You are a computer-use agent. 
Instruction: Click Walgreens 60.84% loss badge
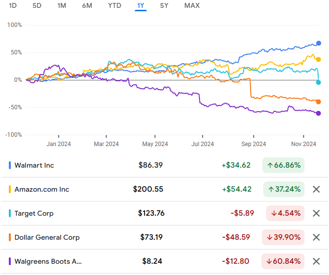click(x=283, y=261)
